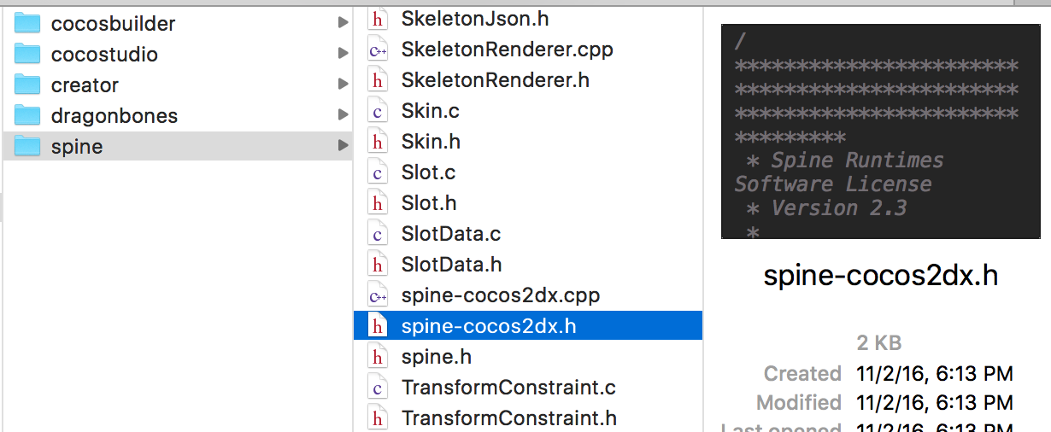Select Slot.h file name
The height and width of the screenshot is (432, 1051).
pos(429,203)
